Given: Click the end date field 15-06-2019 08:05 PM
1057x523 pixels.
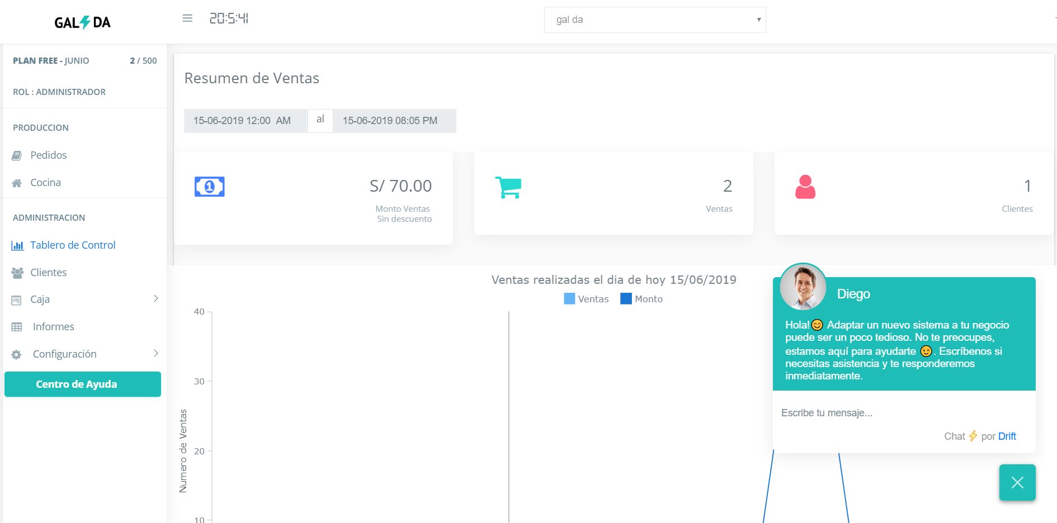Looking at the screenshot, I should pyautogui.click(x=394, y=121).
